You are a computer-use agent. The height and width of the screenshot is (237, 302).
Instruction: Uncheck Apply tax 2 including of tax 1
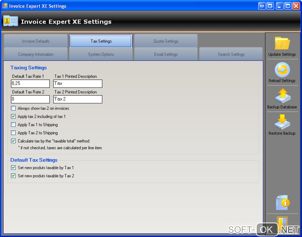tap(13, 116)
